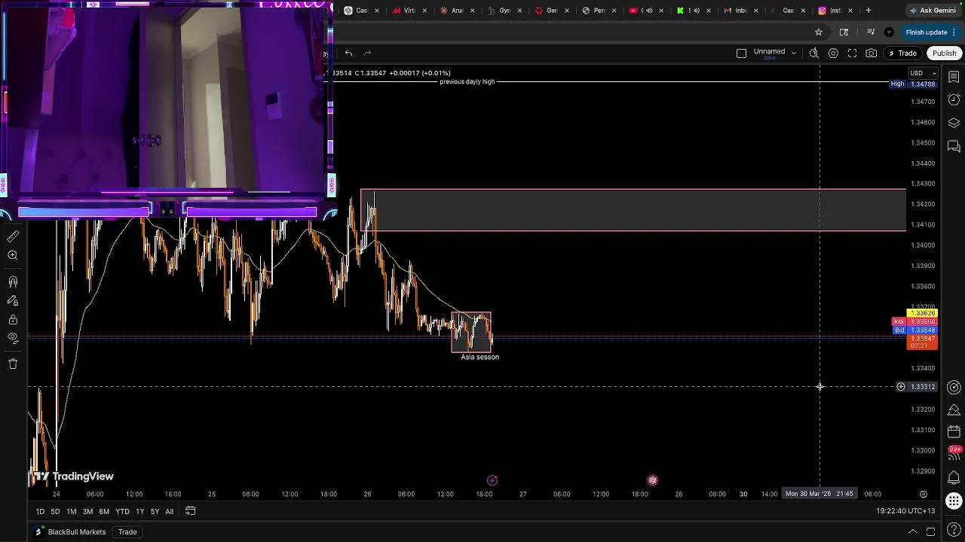Select the 1D time range

[40, 511]
